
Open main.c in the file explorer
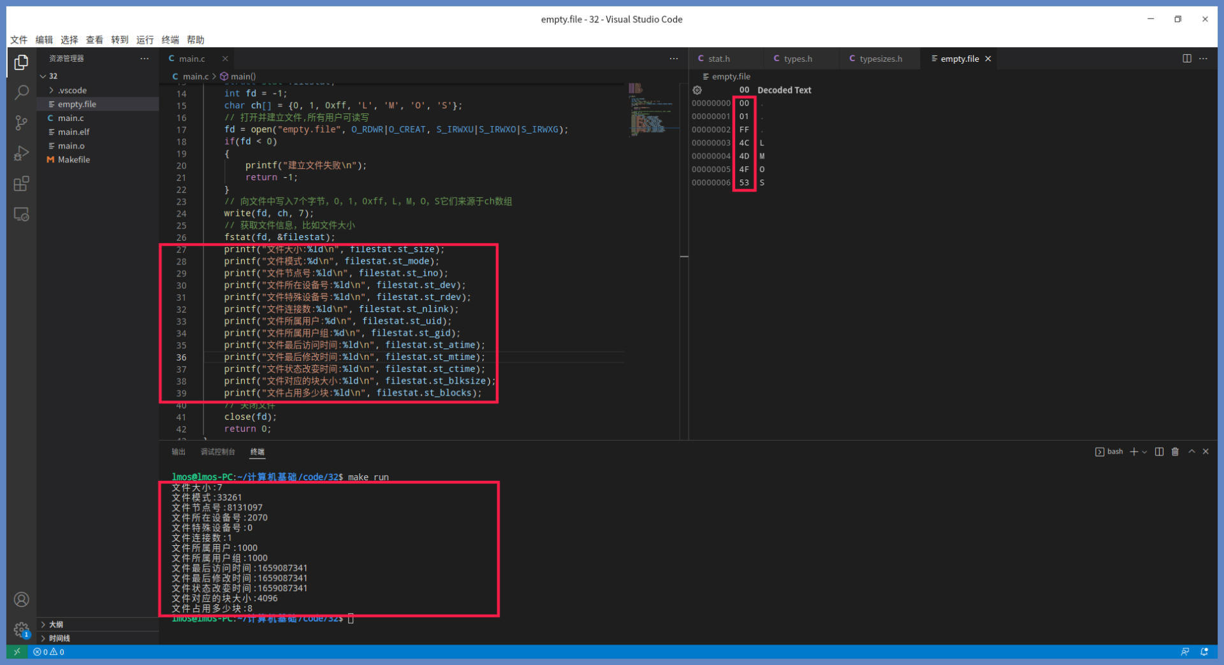click(71, 118)
